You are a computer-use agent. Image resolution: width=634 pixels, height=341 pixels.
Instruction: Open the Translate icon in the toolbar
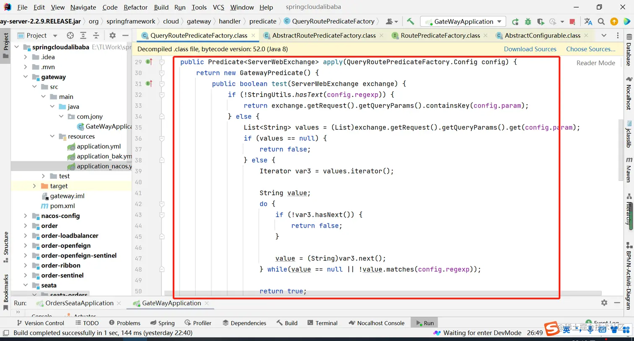pyautogui.click(x=588, y=21)
